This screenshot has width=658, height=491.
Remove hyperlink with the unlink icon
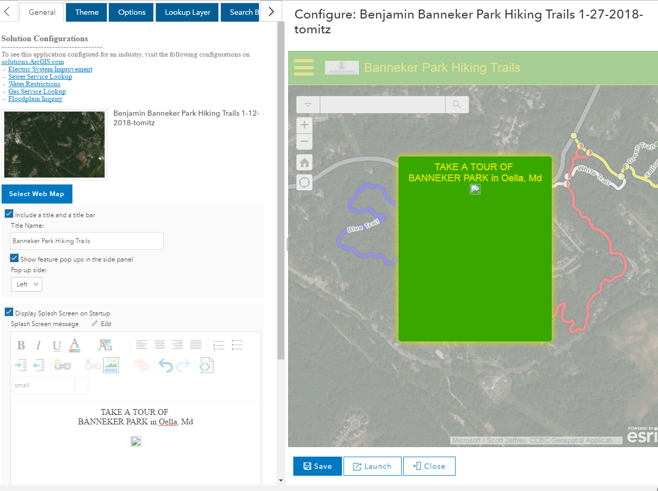[93, 365]
